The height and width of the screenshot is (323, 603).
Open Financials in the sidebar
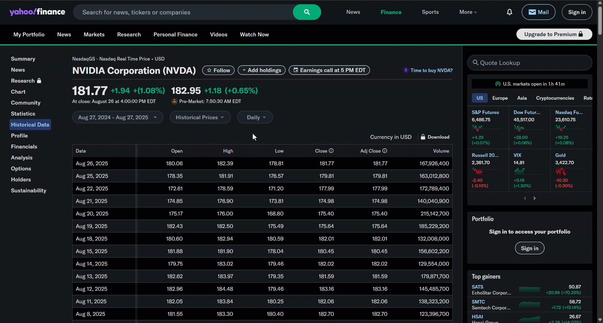point(24,146)
